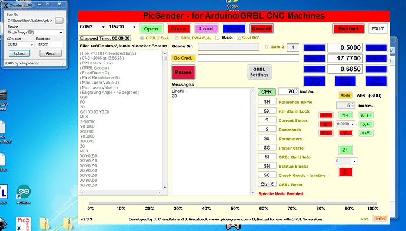Viewport: 406px width, 231px height.
Task: Click the EXIT button
Action: click(x=378, y=29)
